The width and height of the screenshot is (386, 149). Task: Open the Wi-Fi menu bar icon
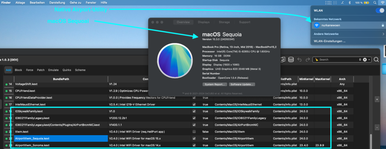pyautogui.click(x=382, y=2)
